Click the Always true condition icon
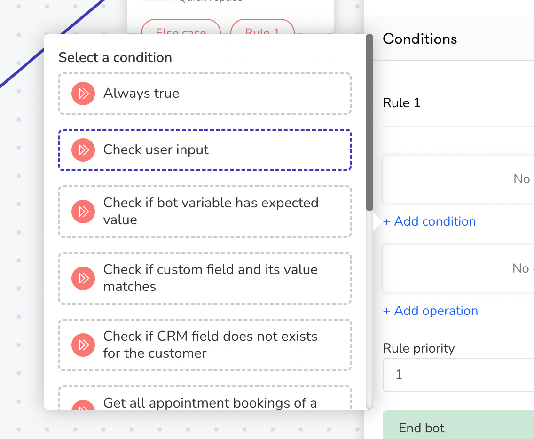 coord(83,94)
